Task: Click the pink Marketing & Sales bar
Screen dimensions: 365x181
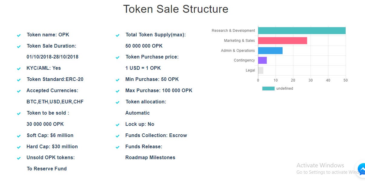Action: click(282, 41)
